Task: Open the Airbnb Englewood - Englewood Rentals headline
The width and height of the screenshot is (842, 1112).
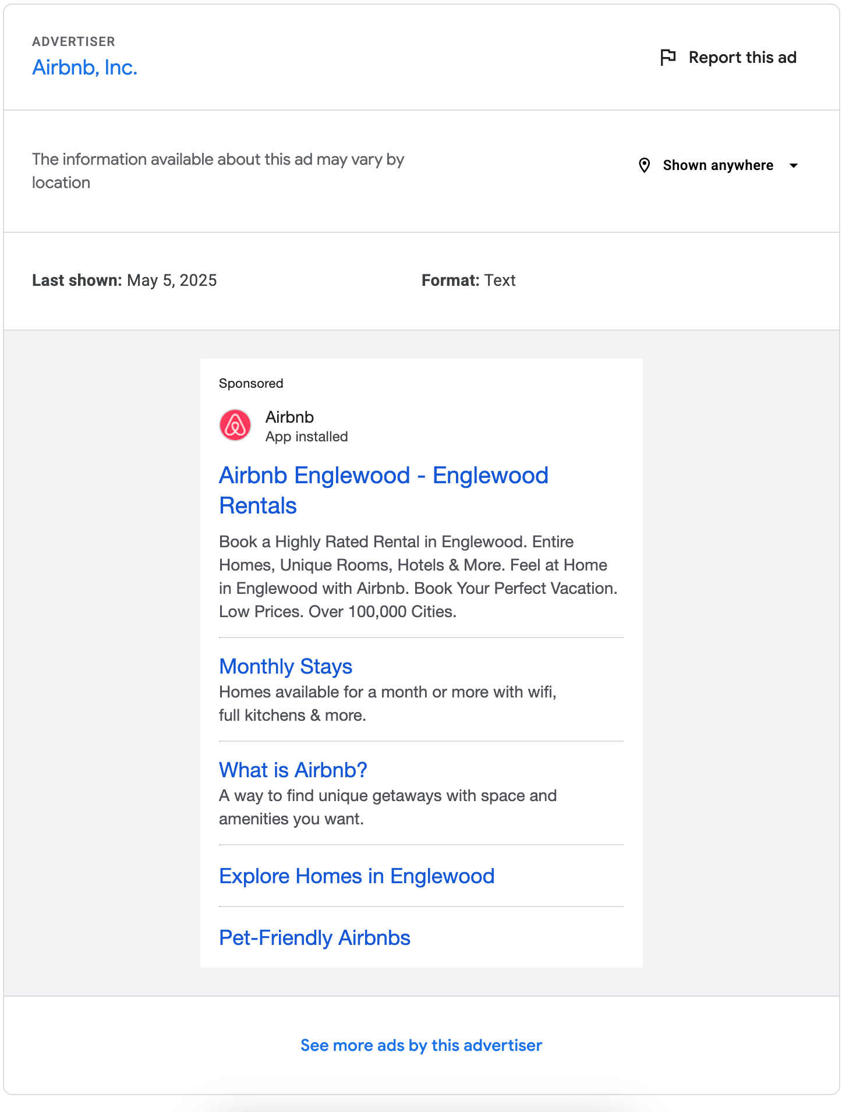Action: click(383, 490)
